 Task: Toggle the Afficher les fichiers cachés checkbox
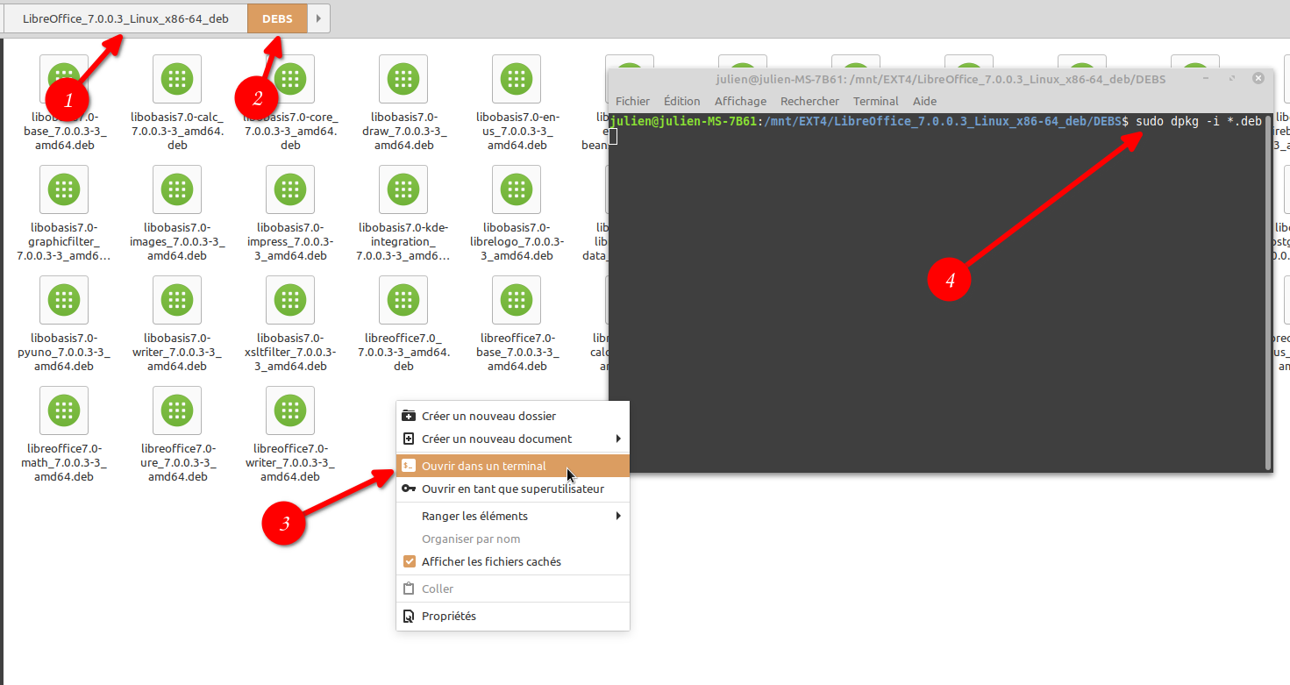point(409,561)
